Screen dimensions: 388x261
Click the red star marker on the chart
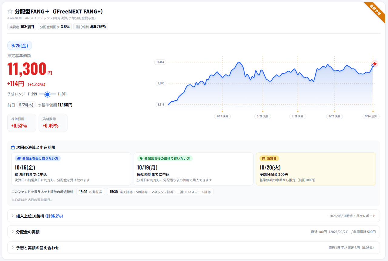[x=375, y=64]
